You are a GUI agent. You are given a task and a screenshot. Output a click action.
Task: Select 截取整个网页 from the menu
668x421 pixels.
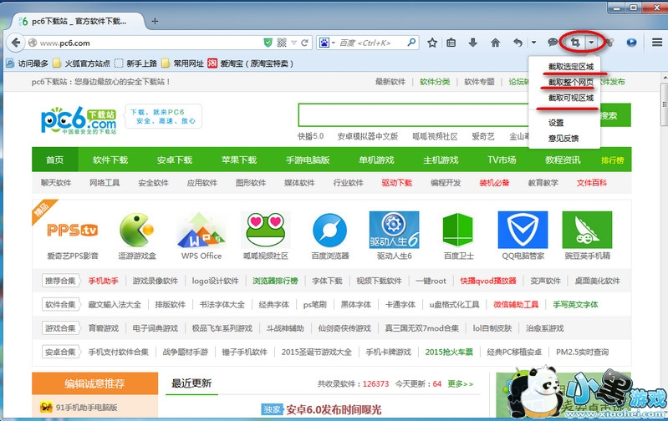point(570,82)
